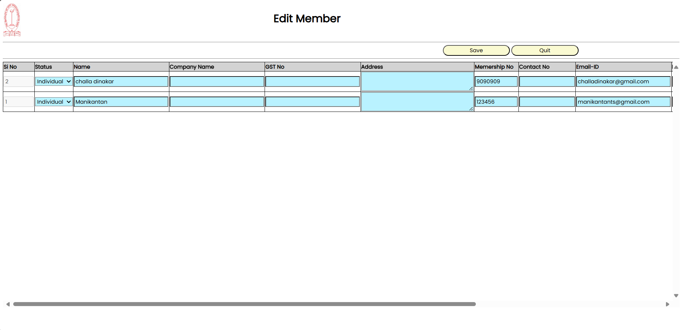Click the horizontal scrollbar left arrow
This screenshot has height=330, width=681.
(8, 304)
